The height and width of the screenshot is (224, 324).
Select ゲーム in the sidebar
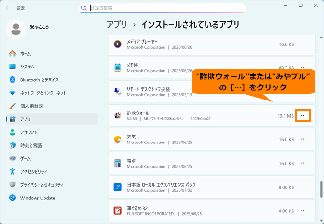coord(52,158)
